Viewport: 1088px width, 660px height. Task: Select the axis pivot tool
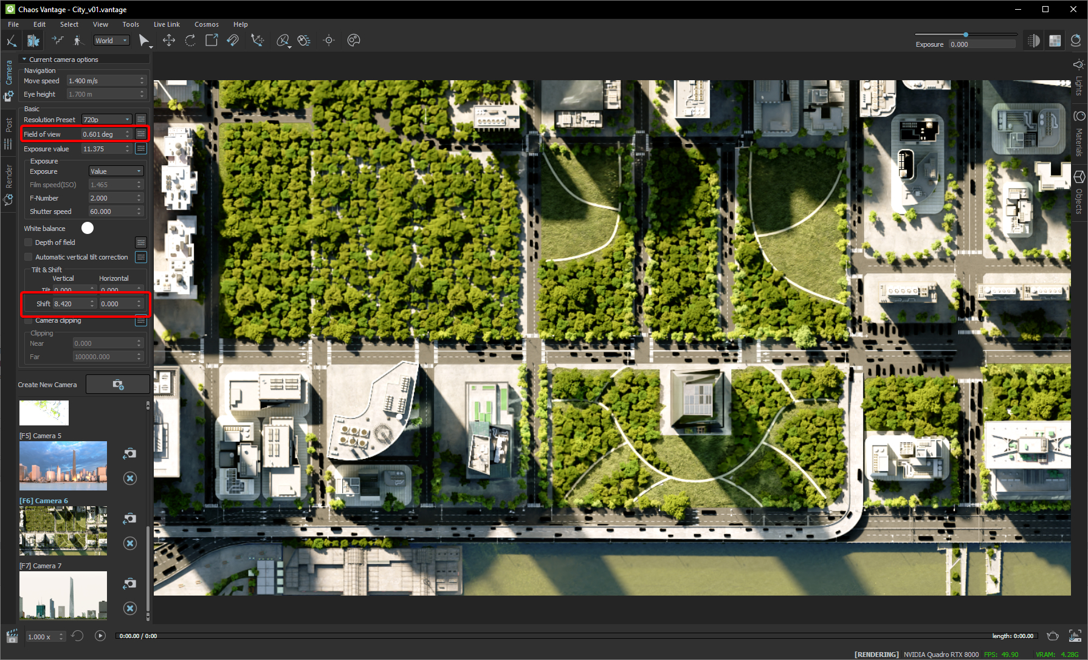(x=258, y=41)
